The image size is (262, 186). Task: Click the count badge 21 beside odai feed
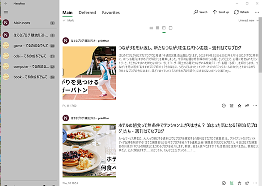(x=52, y=56)
